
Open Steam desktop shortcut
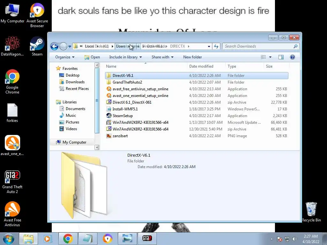37,46
